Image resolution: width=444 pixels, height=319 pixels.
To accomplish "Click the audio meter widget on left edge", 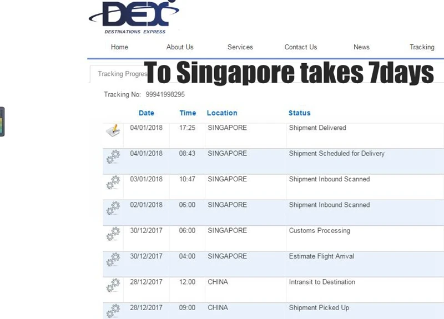I will point(2,121).
